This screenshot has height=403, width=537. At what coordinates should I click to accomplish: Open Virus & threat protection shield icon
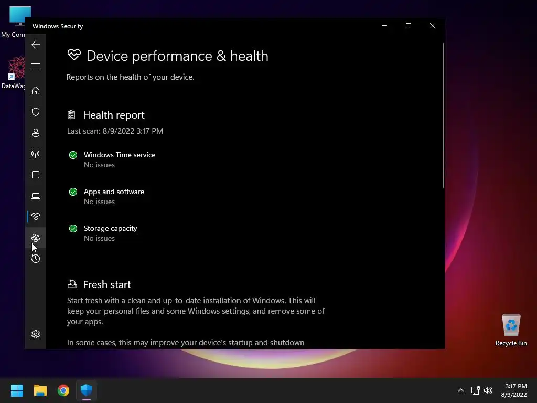(x=36, y=112)
